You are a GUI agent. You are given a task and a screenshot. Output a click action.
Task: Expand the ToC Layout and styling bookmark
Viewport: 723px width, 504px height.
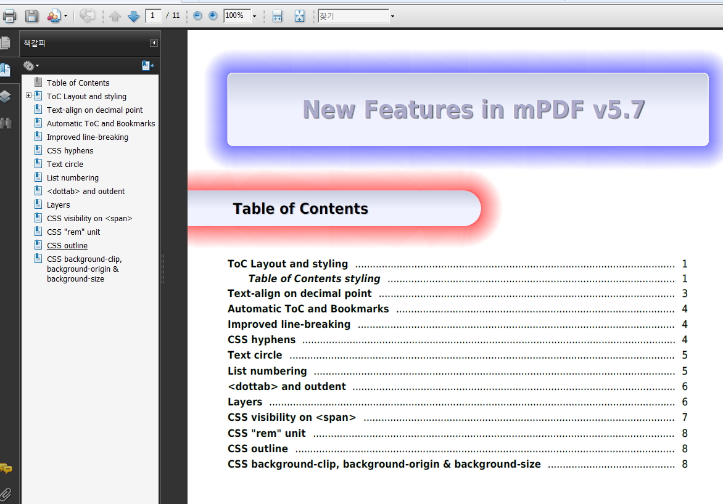(x=28, y=96)
